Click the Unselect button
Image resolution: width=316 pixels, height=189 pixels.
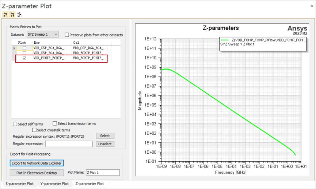tap(105, 144)
